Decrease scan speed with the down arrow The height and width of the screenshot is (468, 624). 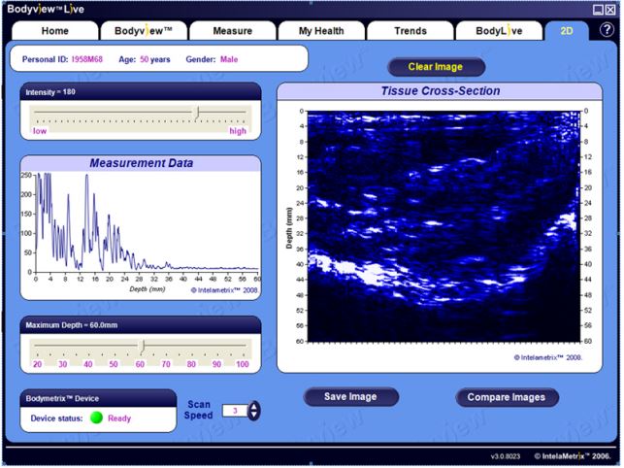pos(254,415)
